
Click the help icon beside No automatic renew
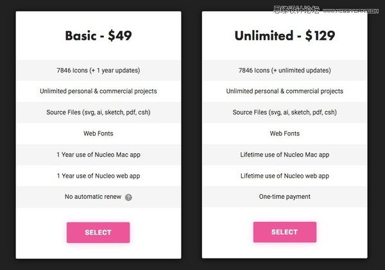click(x=128, y=198)
